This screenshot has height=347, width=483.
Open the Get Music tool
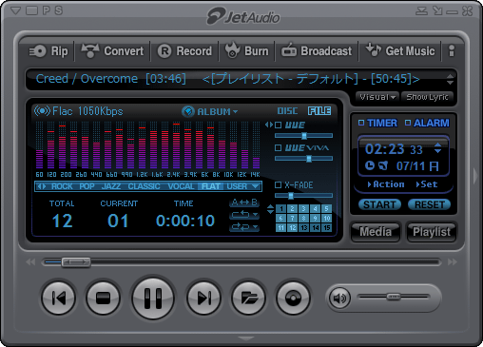tap(400, 50)
